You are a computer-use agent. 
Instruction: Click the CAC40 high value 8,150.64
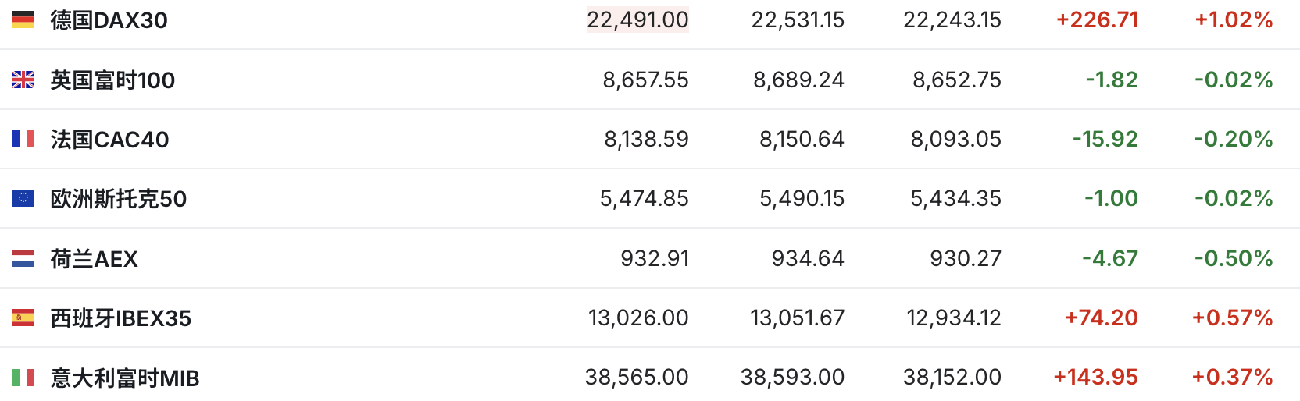[x=802, y=139]
